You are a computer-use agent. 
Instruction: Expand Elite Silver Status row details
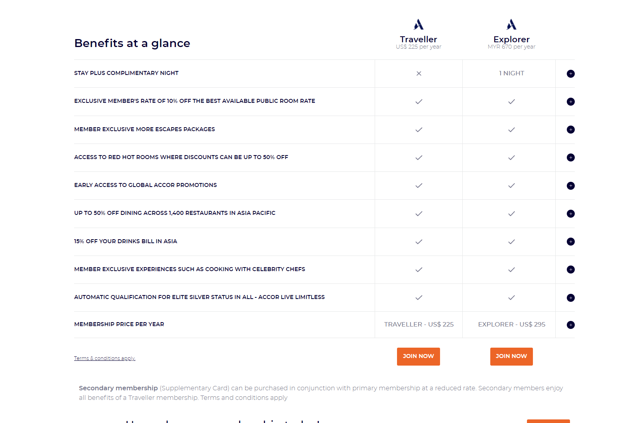click(570, 298)
